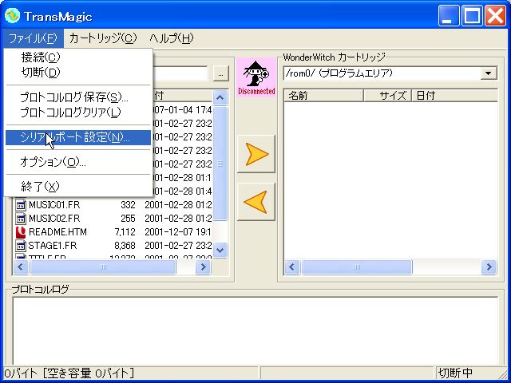Select the README.HTM file name
The image size is (511, 383).
tap(57, 232)
